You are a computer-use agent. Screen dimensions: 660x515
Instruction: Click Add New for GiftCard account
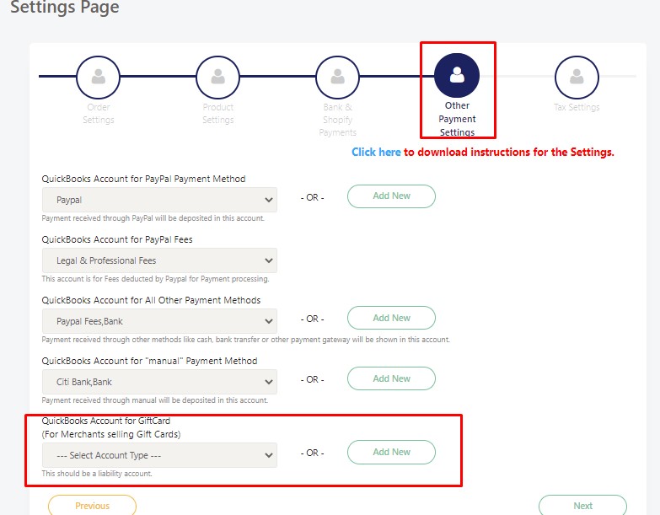(x=391, y=452)
